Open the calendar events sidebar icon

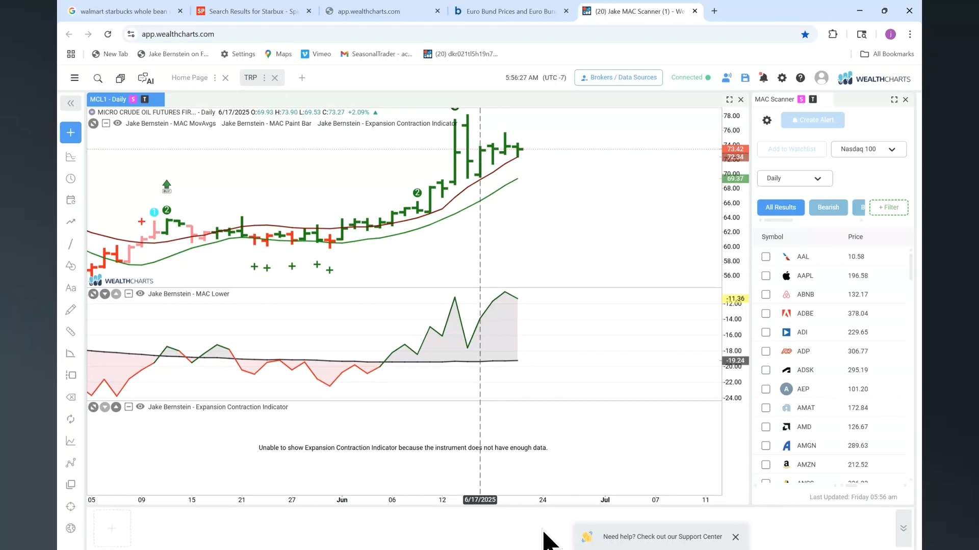tap(71, 200)
